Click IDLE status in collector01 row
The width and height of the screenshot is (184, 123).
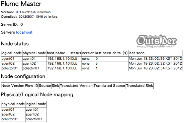[76, 68]
